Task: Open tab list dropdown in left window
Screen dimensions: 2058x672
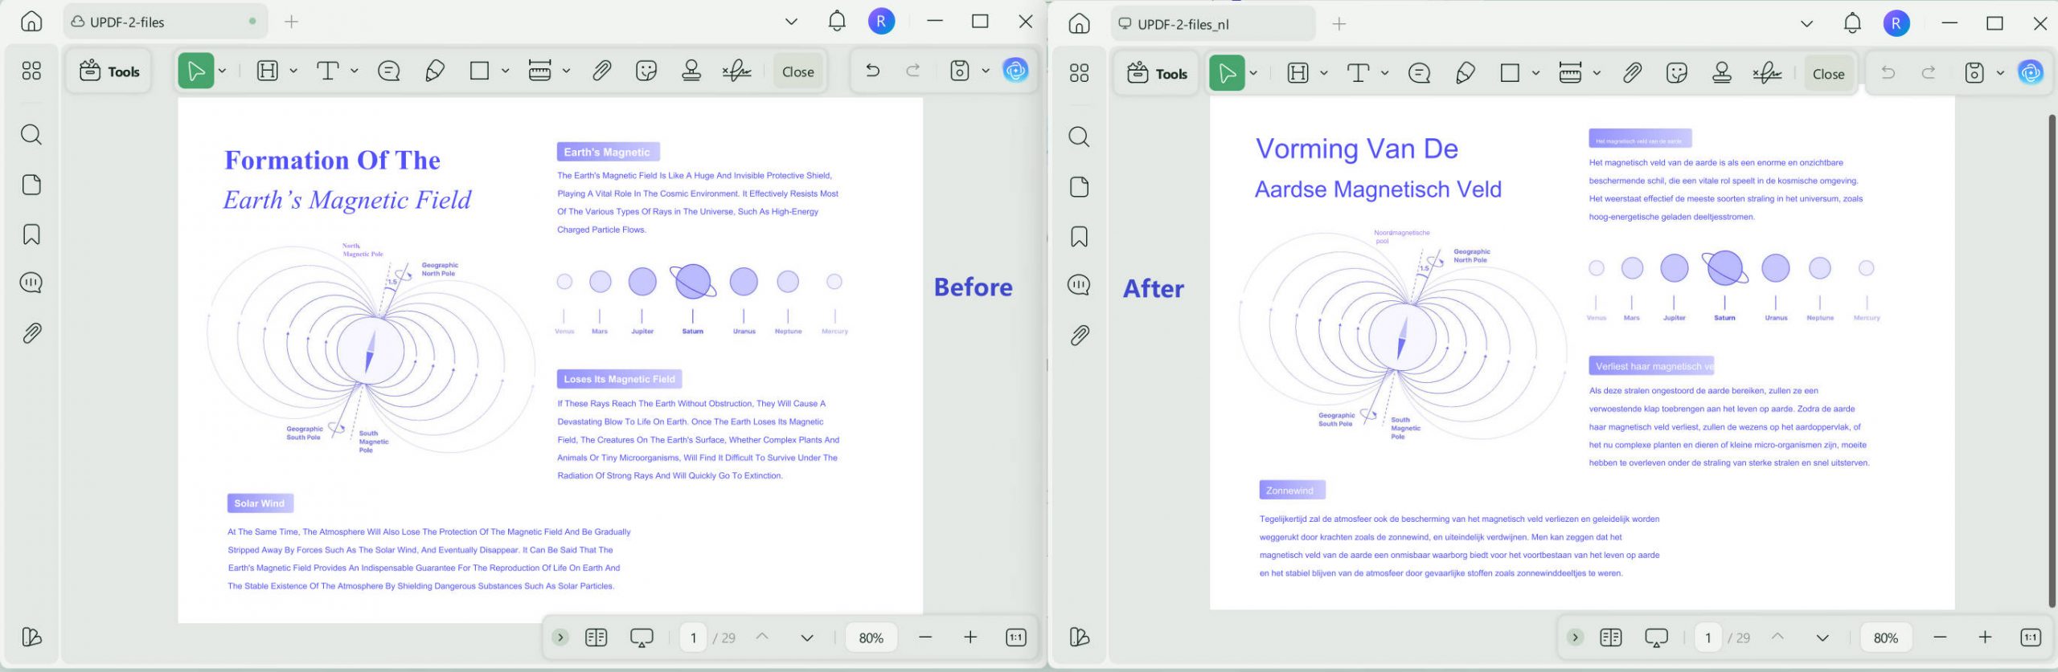Action: click(791, 22)
